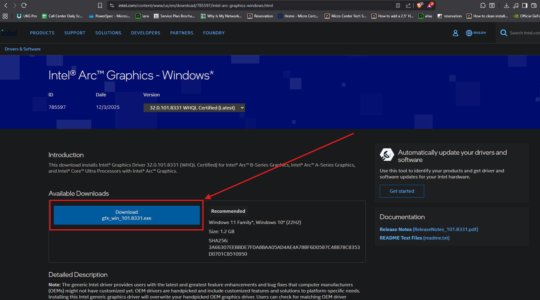Open the media music note icon
Image resolution: width=540 pixels, height=300 pixels.
tap(516, 5)
